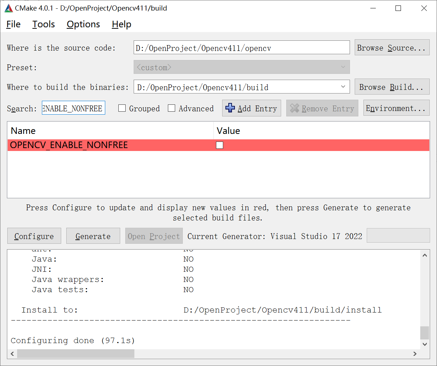The height and width of the screenshot is (366, 437).
Task: Toggle the Advanced checkbox
Action: [x=172, y=108]
